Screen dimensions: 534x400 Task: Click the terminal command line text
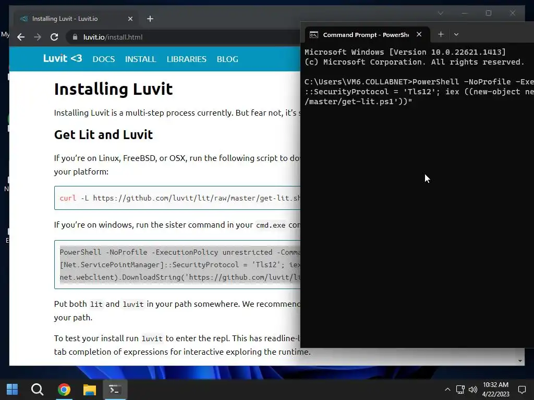[419, 92]
